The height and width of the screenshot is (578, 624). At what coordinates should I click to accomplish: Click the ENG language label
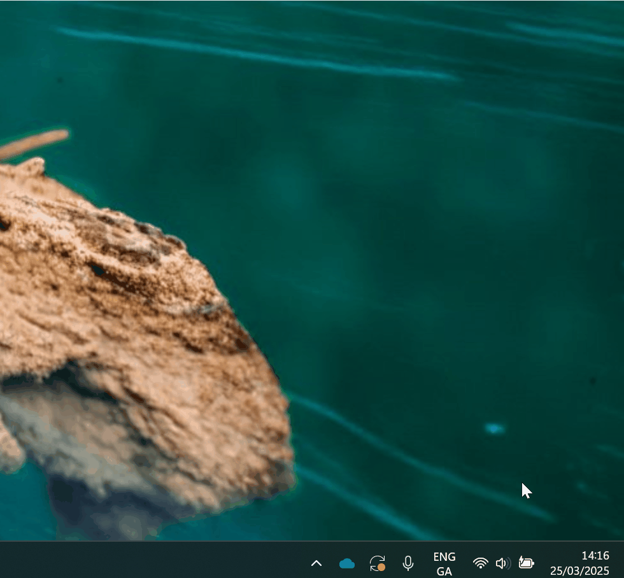click(x=444, y=556)
